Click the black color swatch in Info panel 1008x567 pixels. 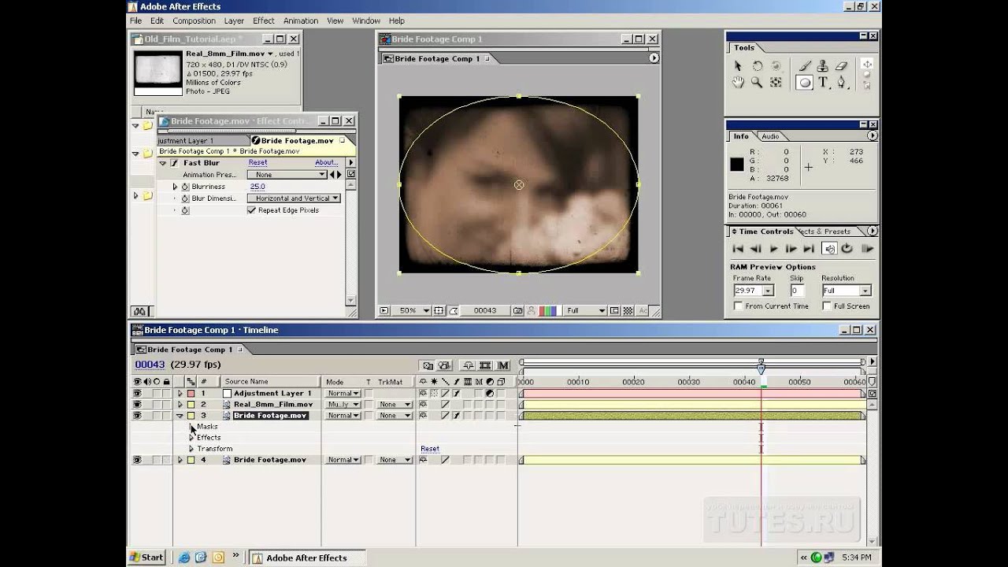coord(736,165)
